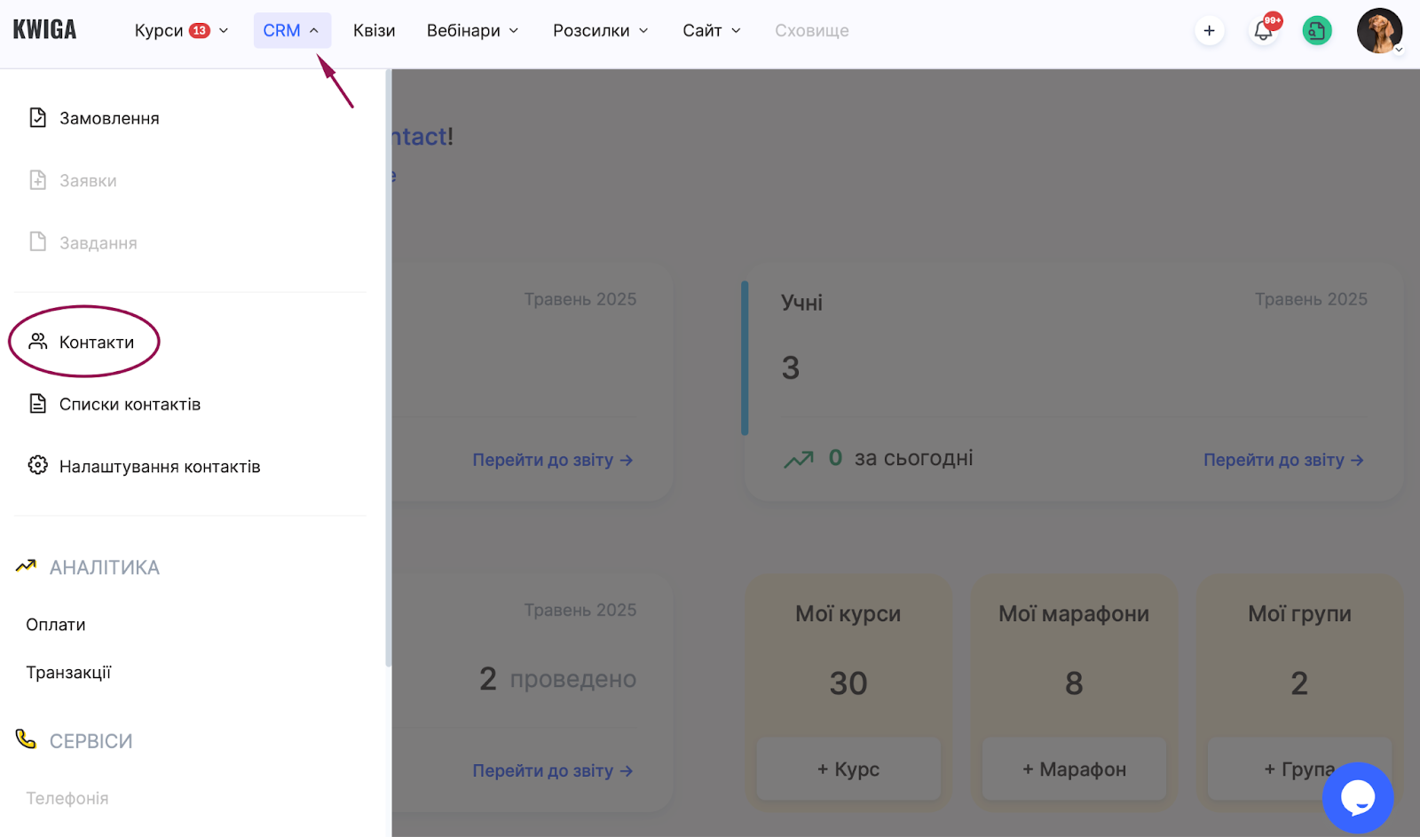This screenshot has height=837, width=1420.
Task: Open Телефонія under Сервіси
Action: point(67,798)
